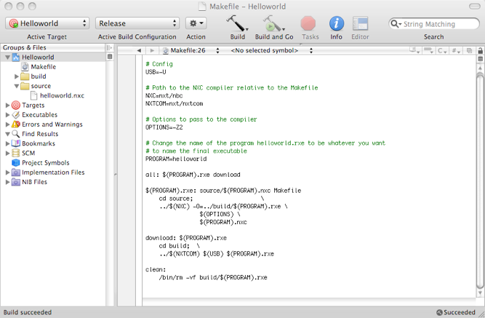Image resolution: width=485 pixels, height=318 pixels.
Task: Click the scroll up arrow
Action: 480,68
